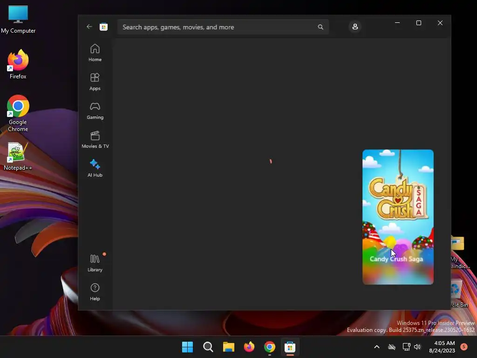Click the Store search input field
Image resolution: width=477 pixels, height=358 pixels.
(223, 27)
